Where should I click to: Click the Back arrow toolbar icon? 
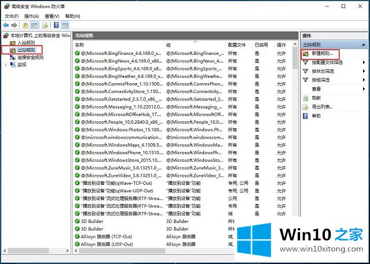tap(6, 25)
